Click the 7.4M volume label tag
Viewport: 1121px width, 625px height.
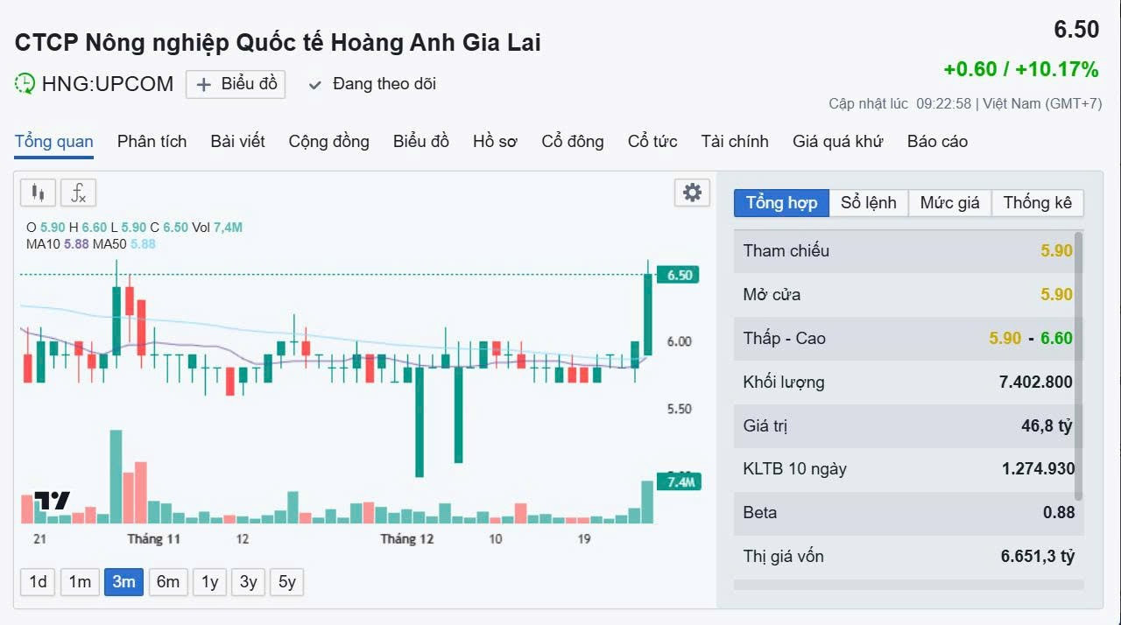click(680, 482)
